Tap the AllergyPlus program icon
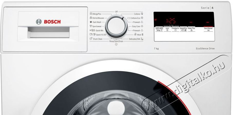Image resolution: width=233 pixels, height=115 pixels. (x=91, y=14)
